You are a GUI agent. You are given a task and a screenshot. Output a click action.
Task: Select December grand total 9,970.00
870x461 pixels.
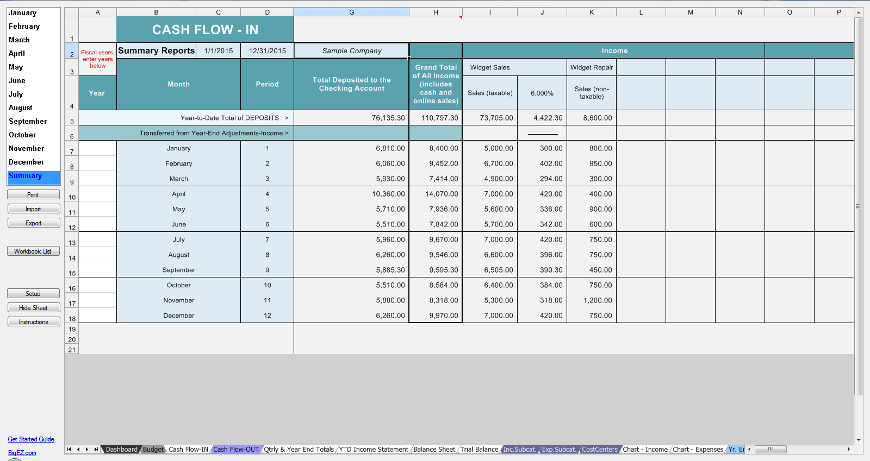(x=436, y=315)
